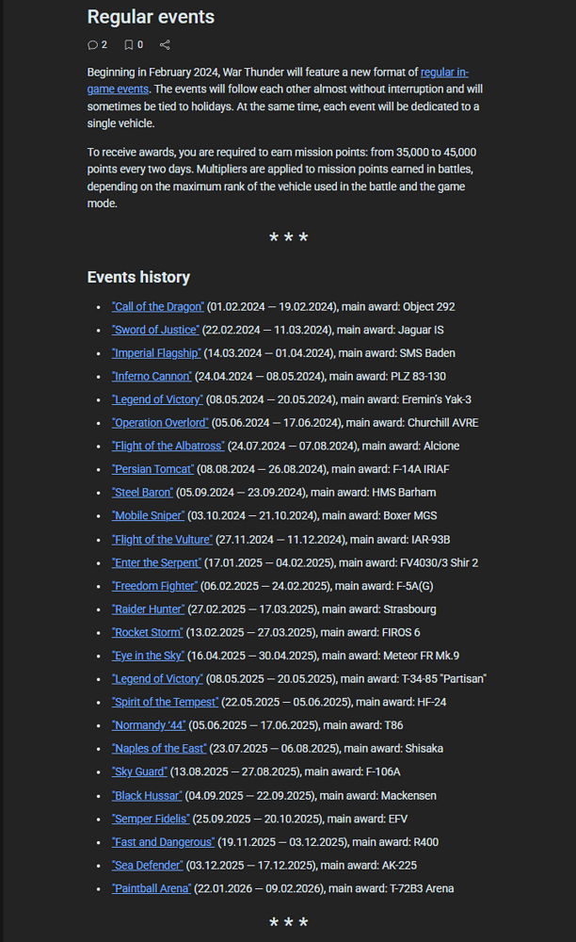Follow the "Imperial Flagship" link
This screenshot has height=942, width=576.
click(x=156, y=353)
